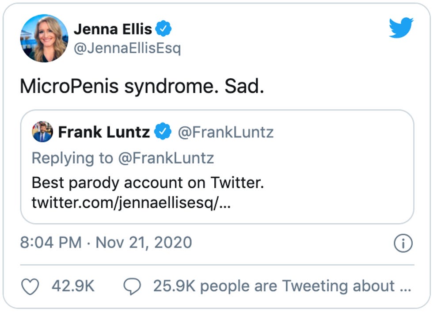Open Frank Luntz's small avatar
433x312 pixels.
point(42,132)
